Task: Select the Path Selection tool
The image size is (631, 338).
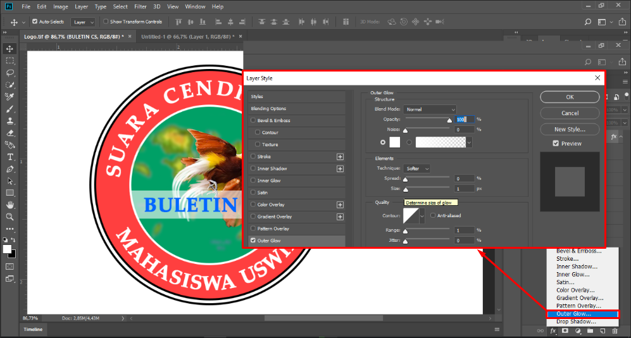Action: [9, 181]
